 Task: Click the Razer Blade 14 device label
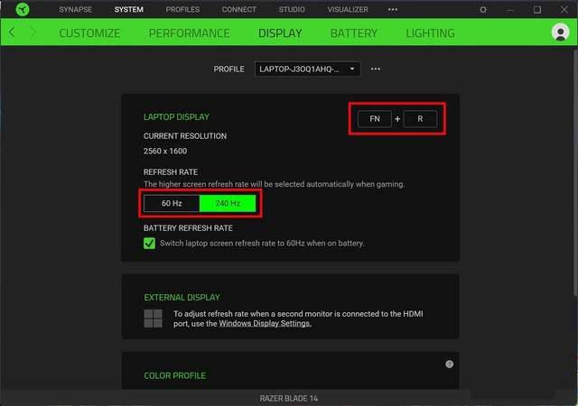click(x=289, y=399)
